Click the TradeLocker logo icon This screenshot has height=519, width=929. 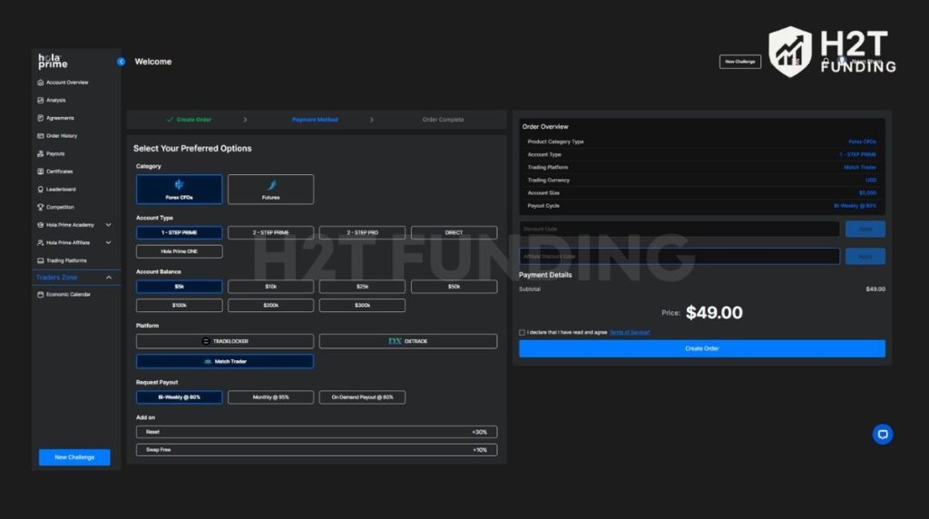pos(206,341)
